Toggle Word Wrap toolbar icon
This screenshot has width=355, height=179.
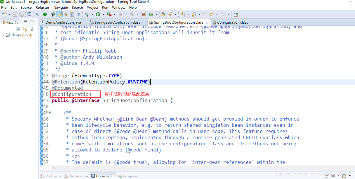pos(66,14)
